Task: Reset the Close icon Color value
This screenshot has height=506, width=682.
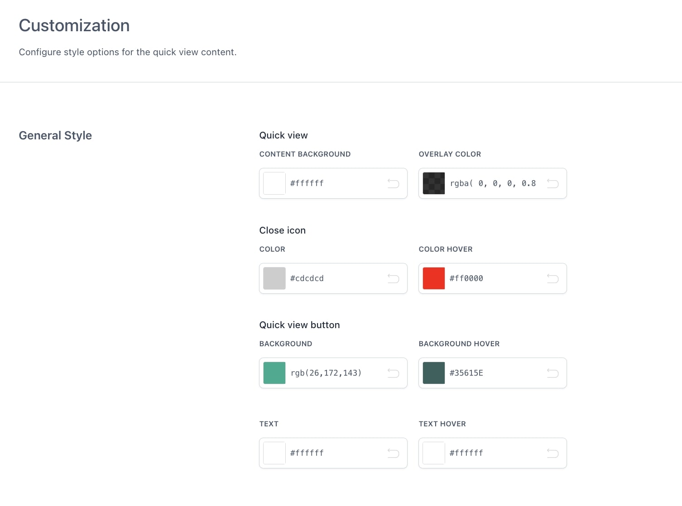Action: pos(393,278)
